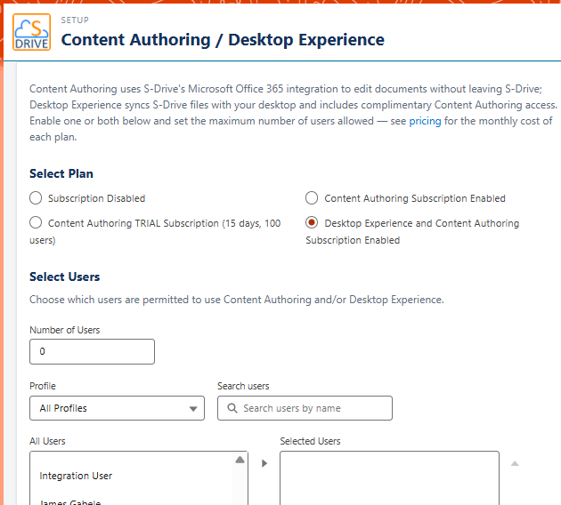
Task: Select the Subscription Disabled radio button
Action: pyautogui.click(x=36, y=198)
